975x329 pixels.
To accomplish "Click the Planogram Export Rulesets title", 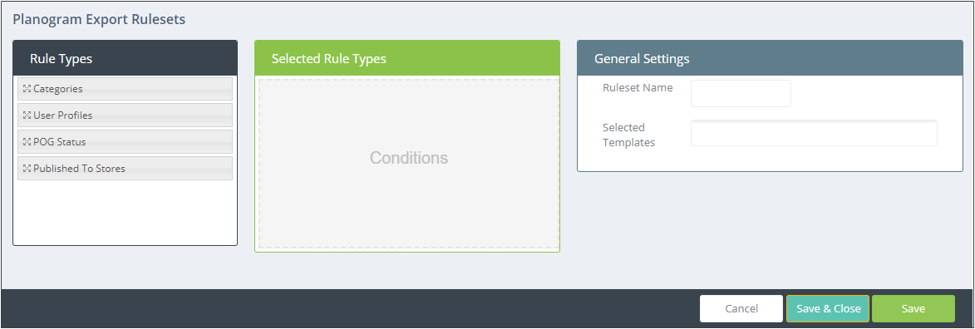I will click(99, 19).
